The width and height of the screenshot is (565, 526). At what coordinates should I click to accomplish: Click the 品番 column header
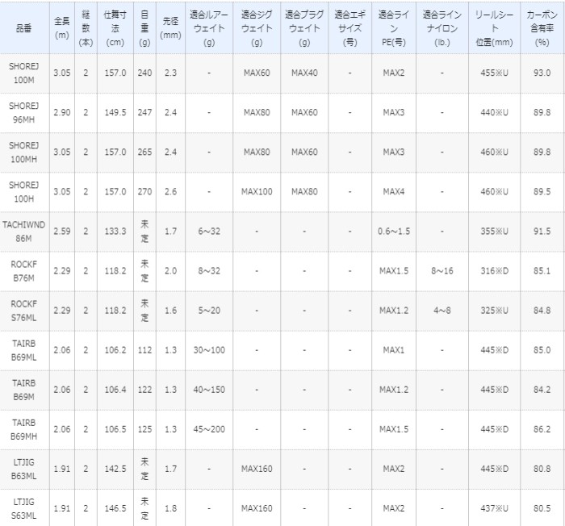[x=25, y=27]
